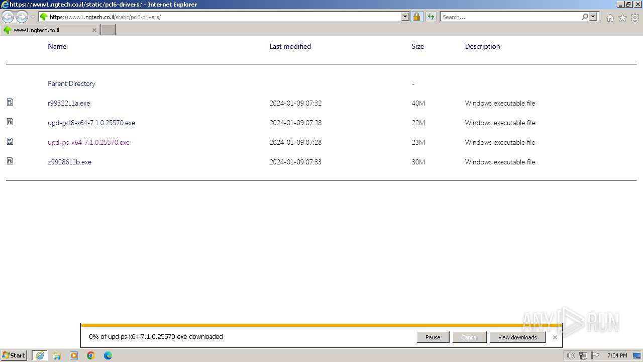Click file icon beside upd-pcl6-x64 file
The width and height of the screenshot is (643, 362).
coord(10,122)
